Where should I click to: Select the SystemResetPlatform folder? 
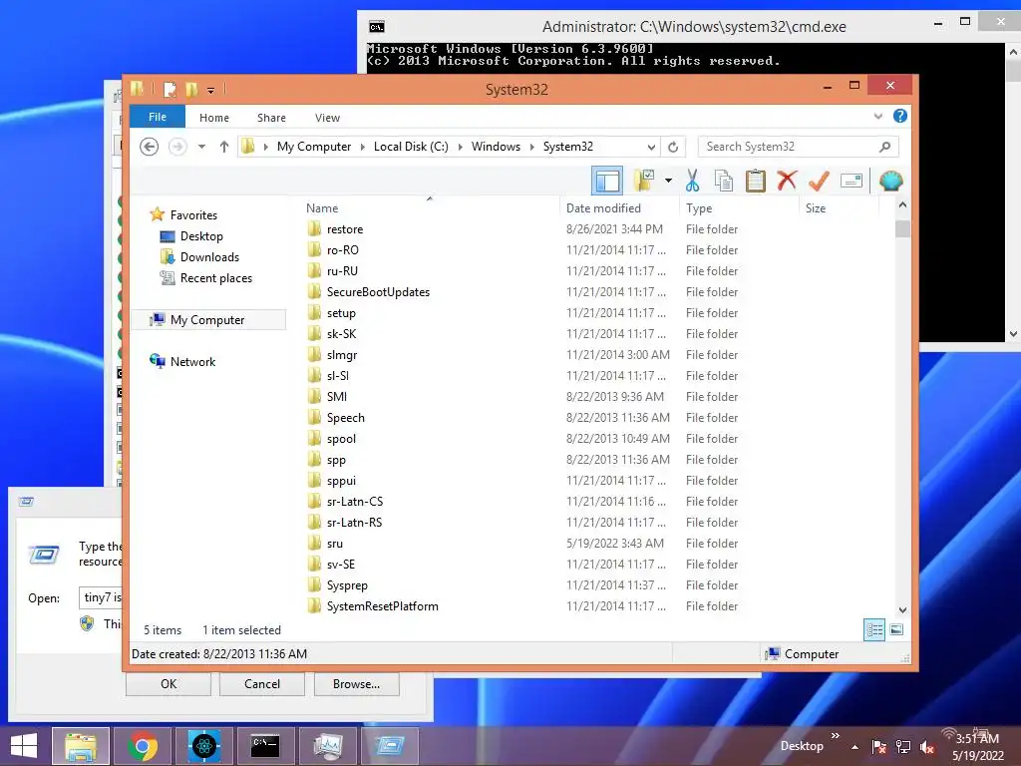pyautogui.click(x=382, y=606)
